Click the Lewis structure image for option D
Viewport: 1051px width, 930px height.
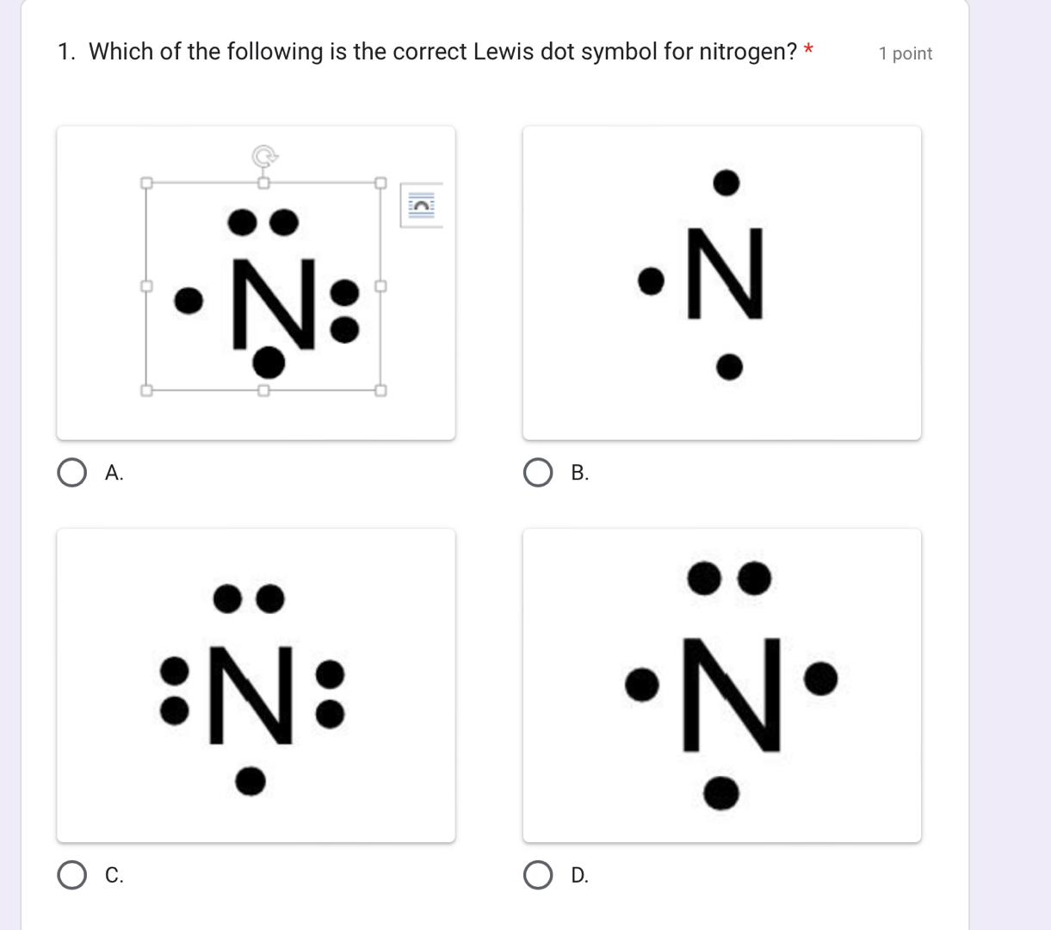click(x=723, y=685)
